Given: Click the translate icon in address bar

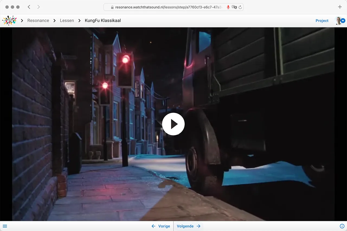Looking at the screenshot, I should 234,7.
